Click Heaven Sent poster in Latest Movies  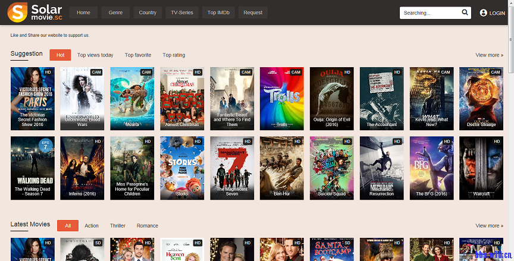(182, 249)
